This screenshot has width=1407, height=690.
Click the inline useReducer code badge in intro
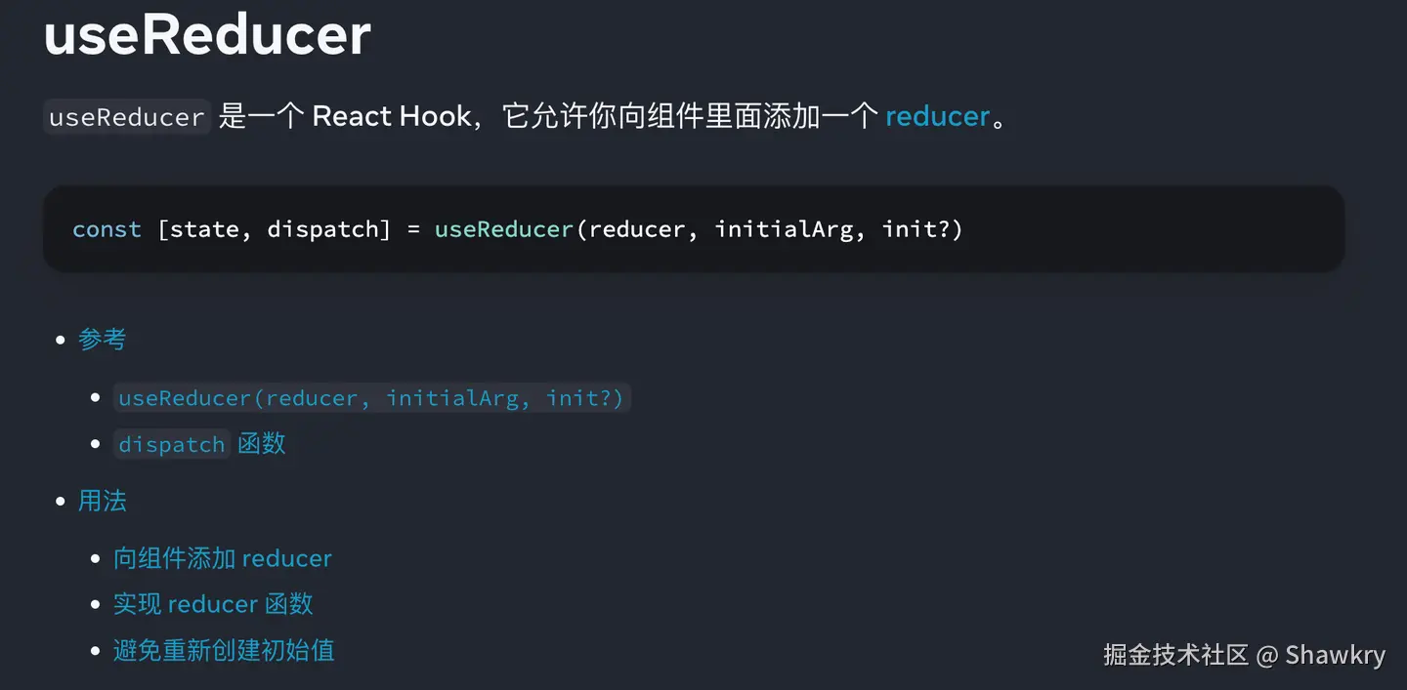[x=127, y=116]
